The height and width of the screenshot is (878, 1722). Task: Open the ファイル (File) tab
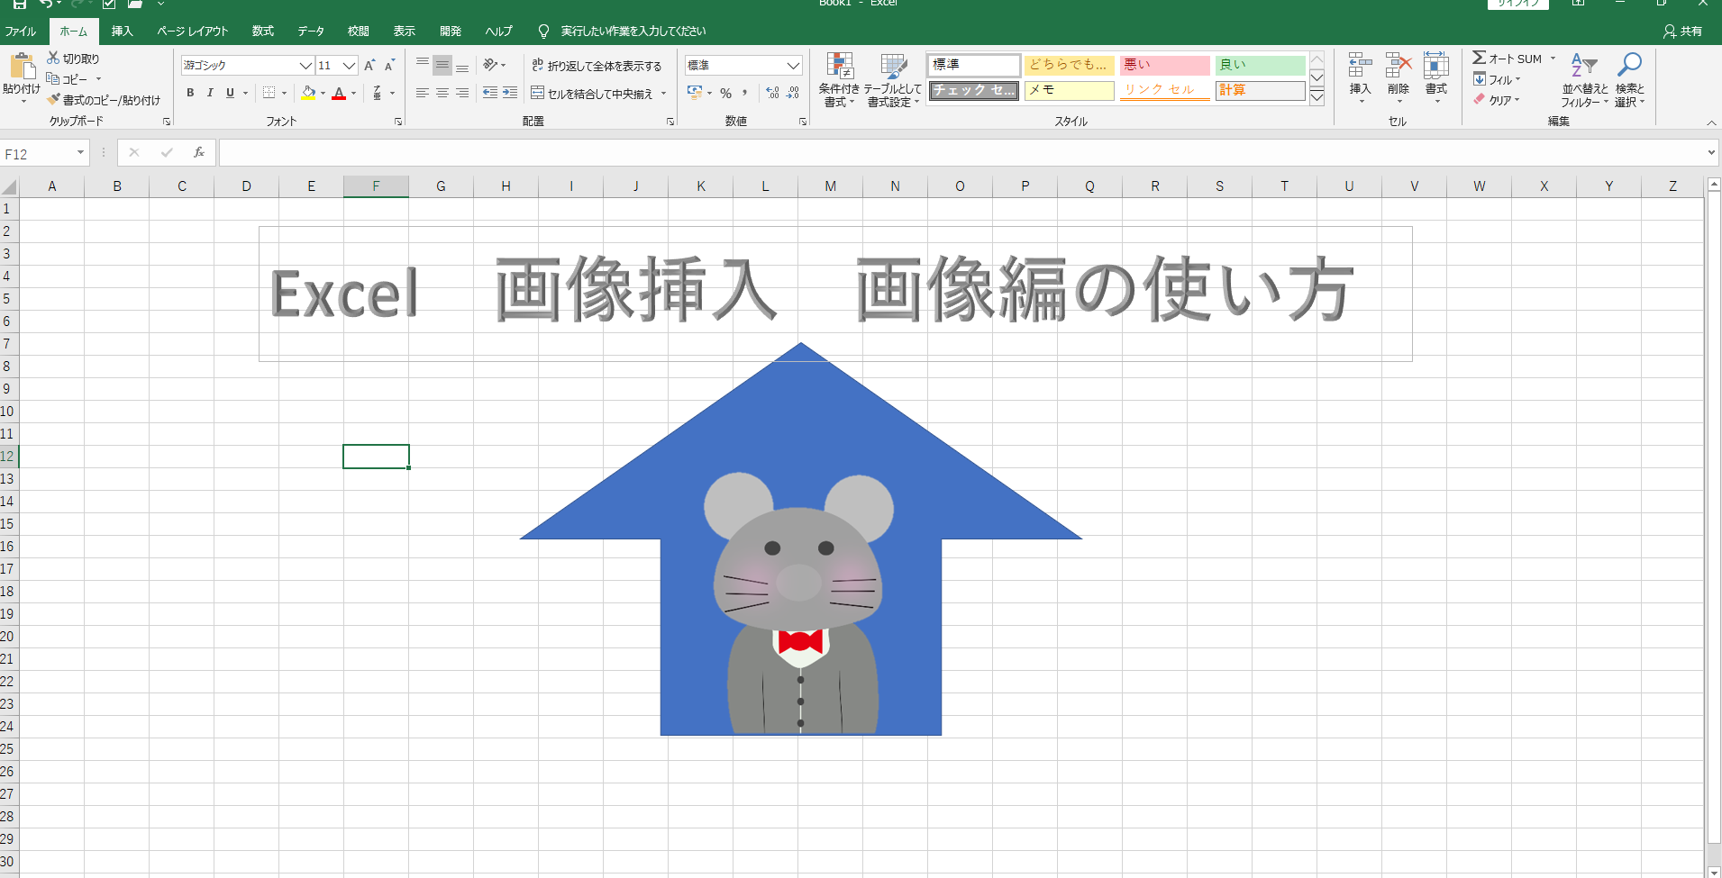click(21, 32)
